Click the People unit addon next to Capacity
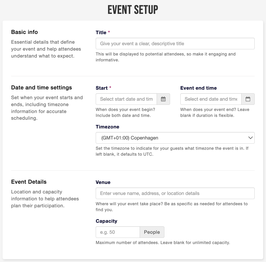Viewport: 266px width, 262px height. pos(152,232)
